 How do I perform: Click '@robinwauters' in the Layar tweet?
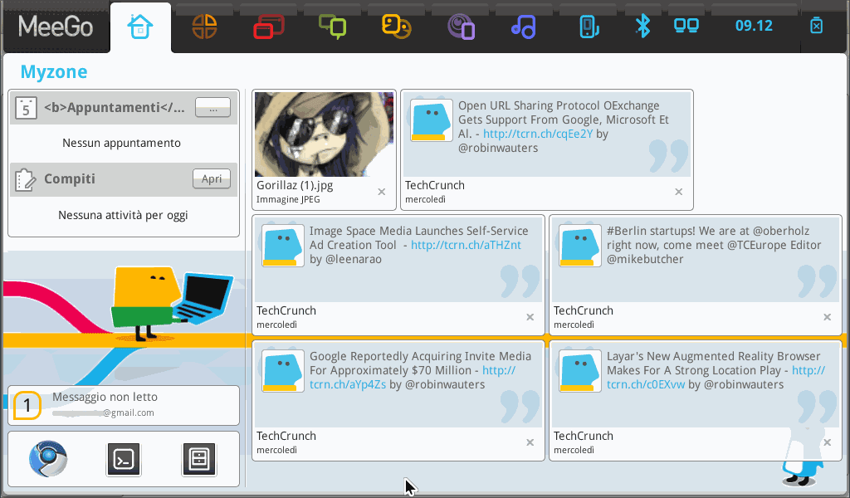[744, 385]
